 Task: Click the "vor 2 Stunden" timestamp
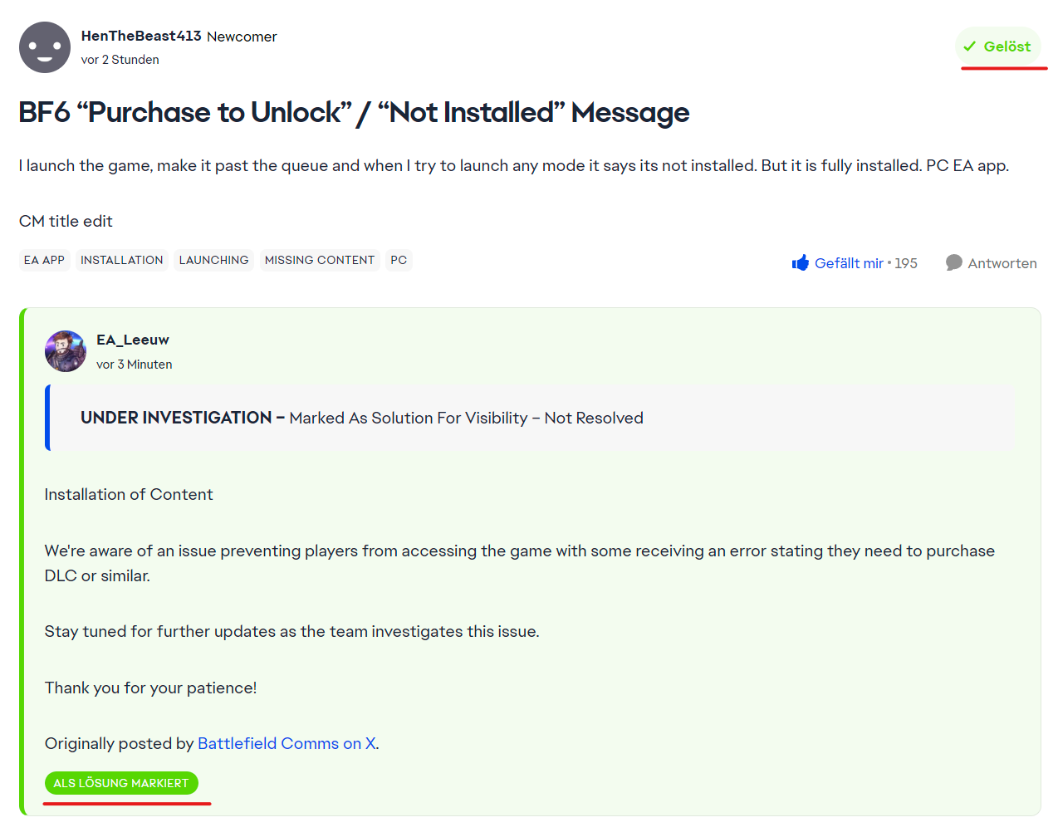120,60
